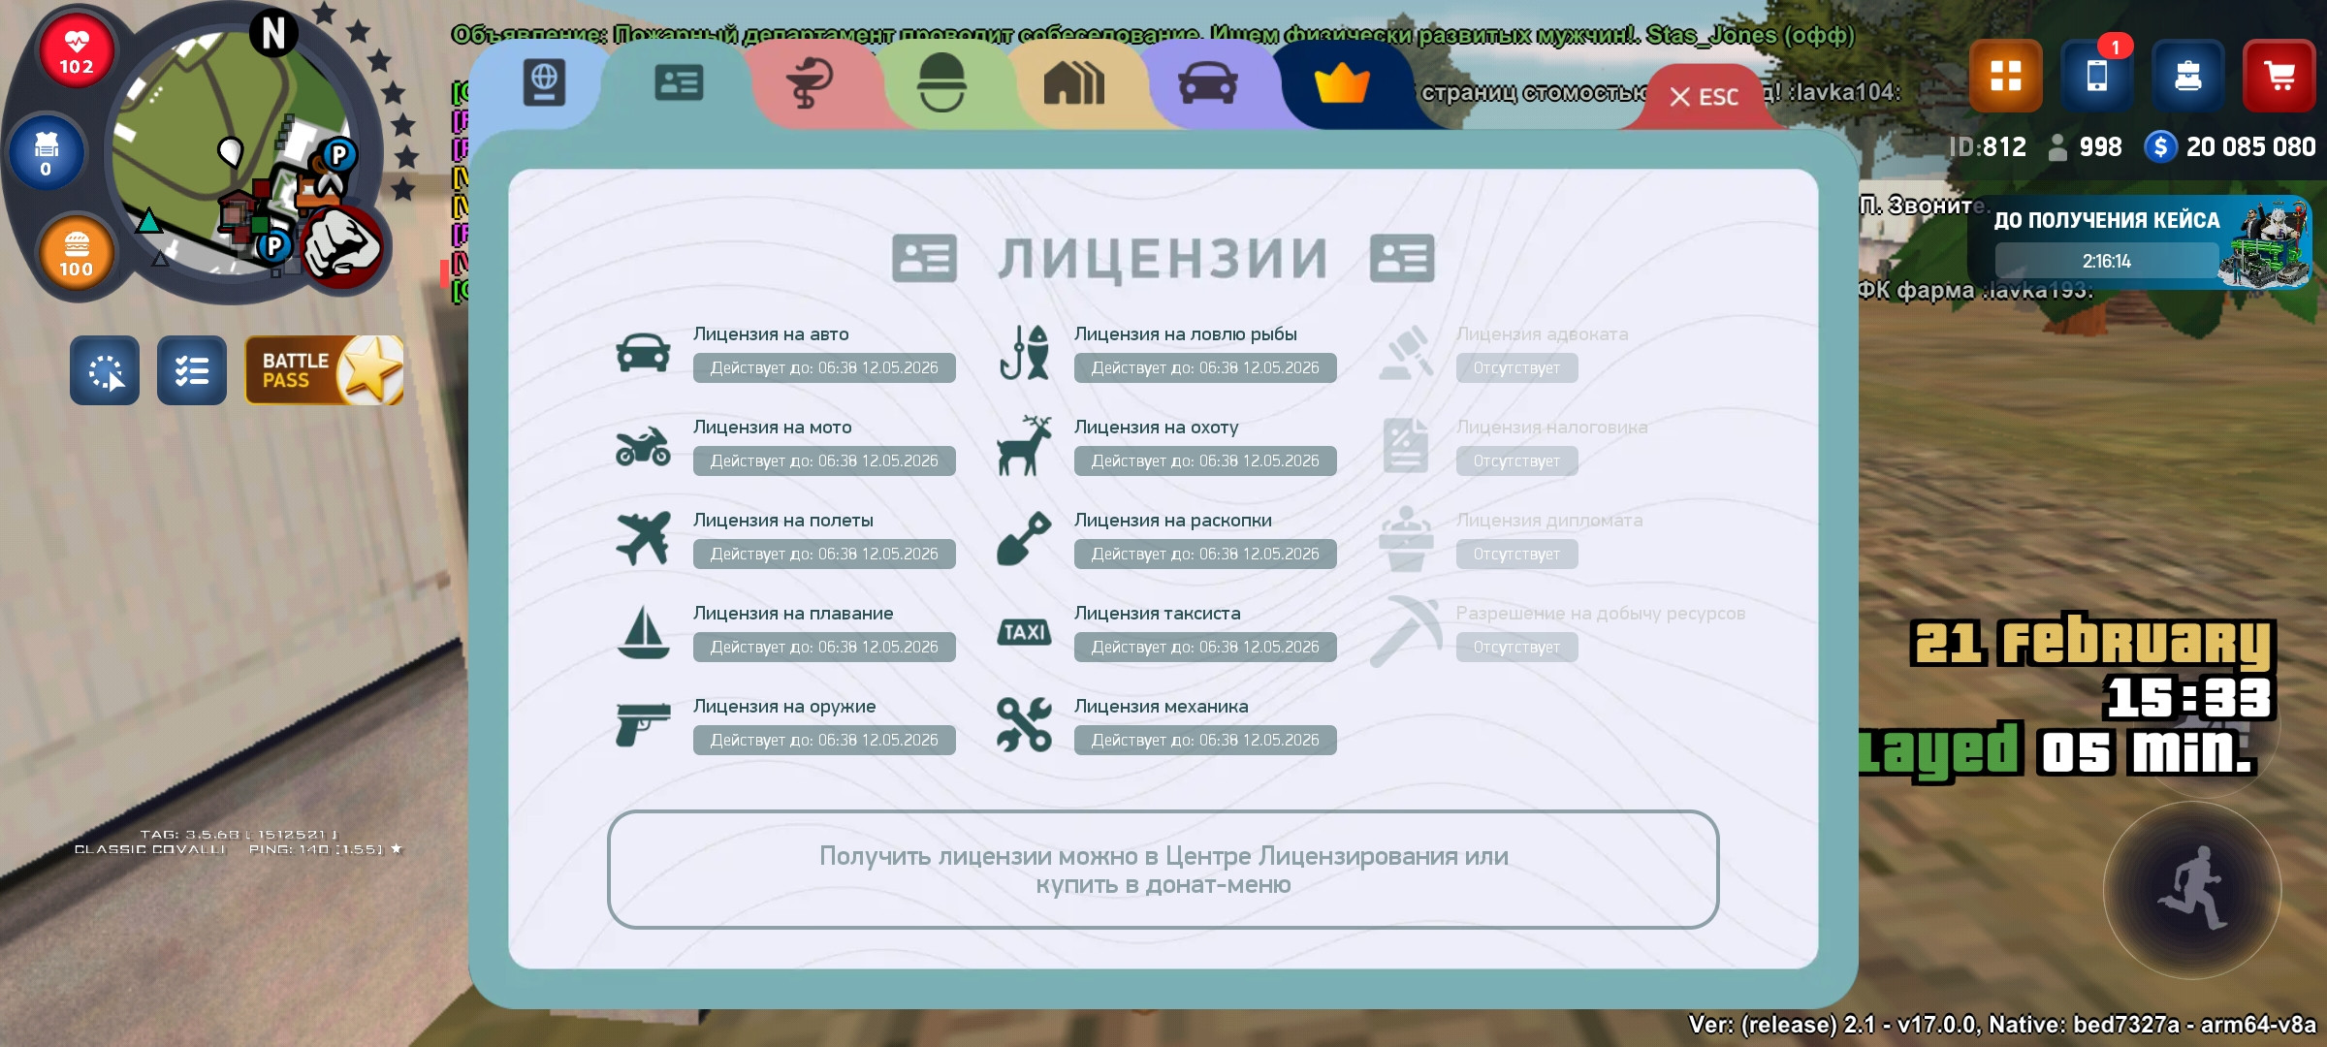Switch to the houses property tab
Screen dimensions: 2327x1047
coord(1073,82)
